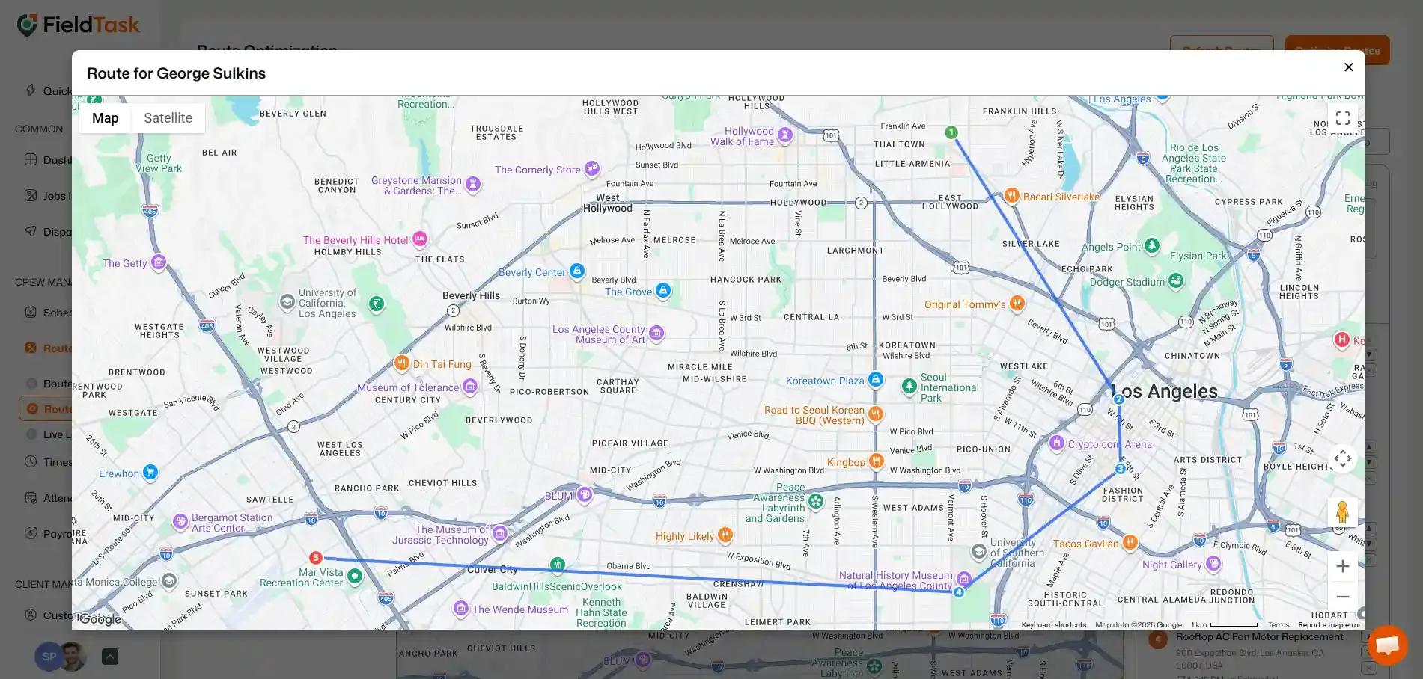Zoom out of the map
Screen dimensions: 1423x679
[x=1342, y=597]
